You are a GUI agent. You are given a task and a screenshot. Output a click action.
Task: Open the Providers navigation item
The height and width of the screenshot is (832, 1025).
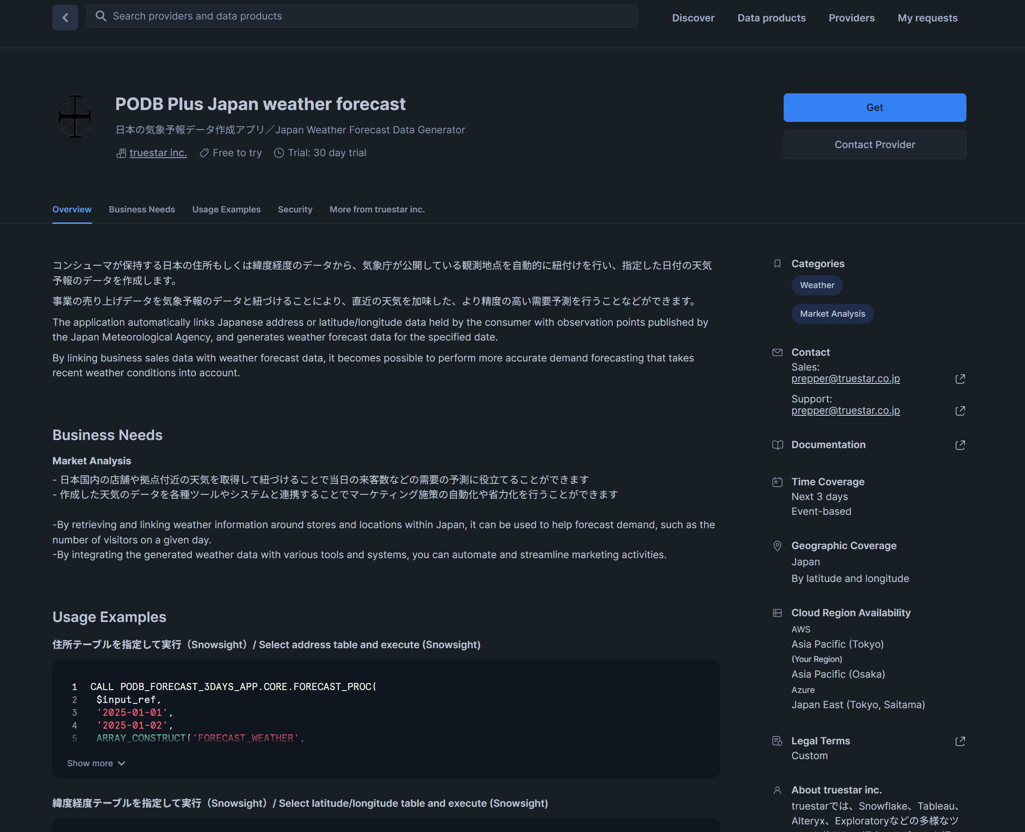coord(851,18)
